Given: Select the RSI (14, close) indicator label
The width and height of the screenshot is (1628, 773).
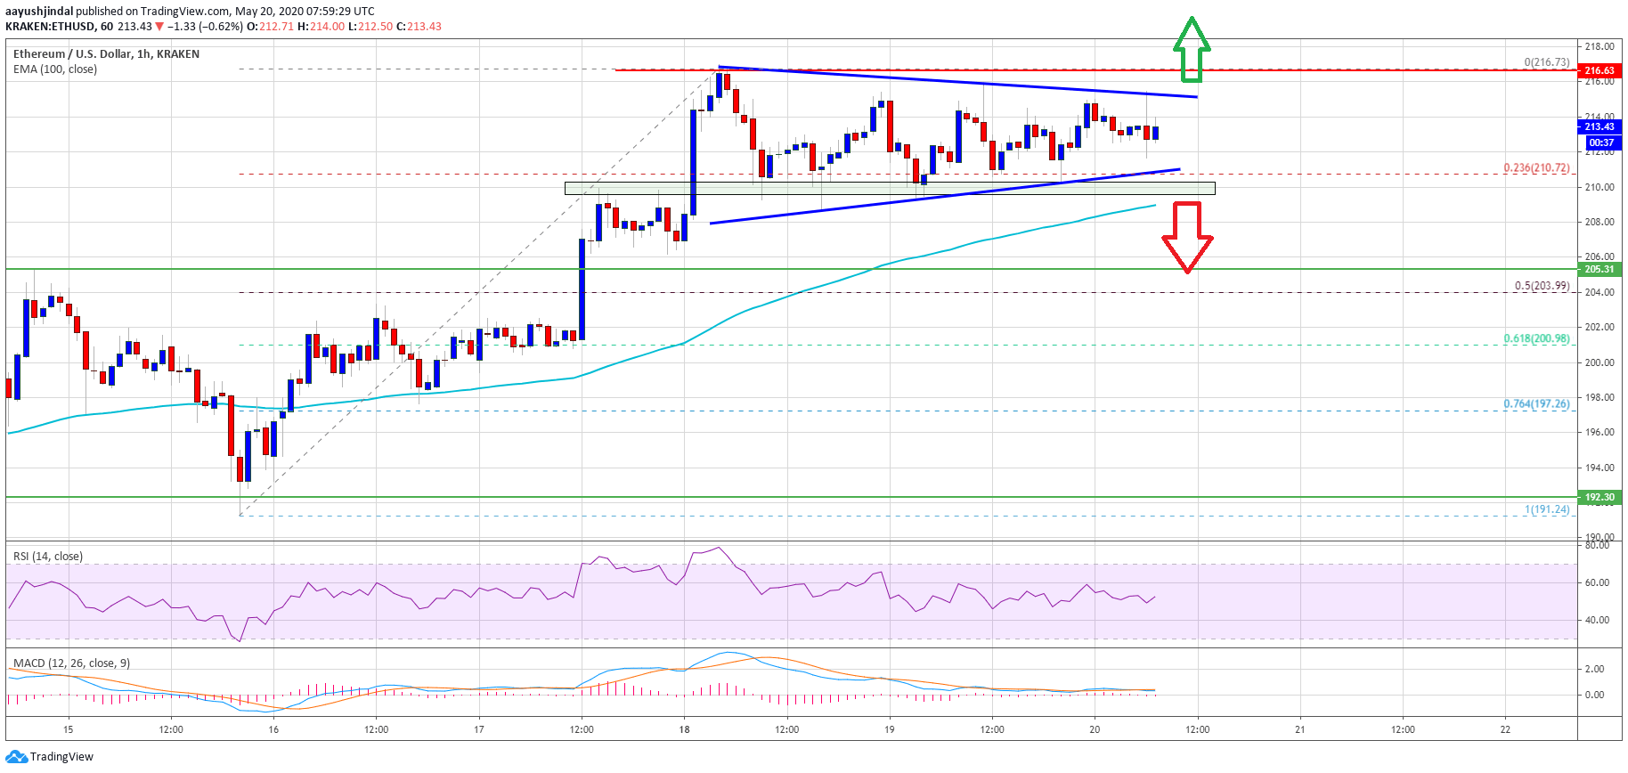Looking at the screenshot, I should (48, 557).
